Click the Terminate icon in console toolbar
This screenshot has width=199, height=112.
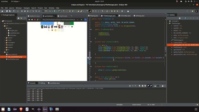130,86
